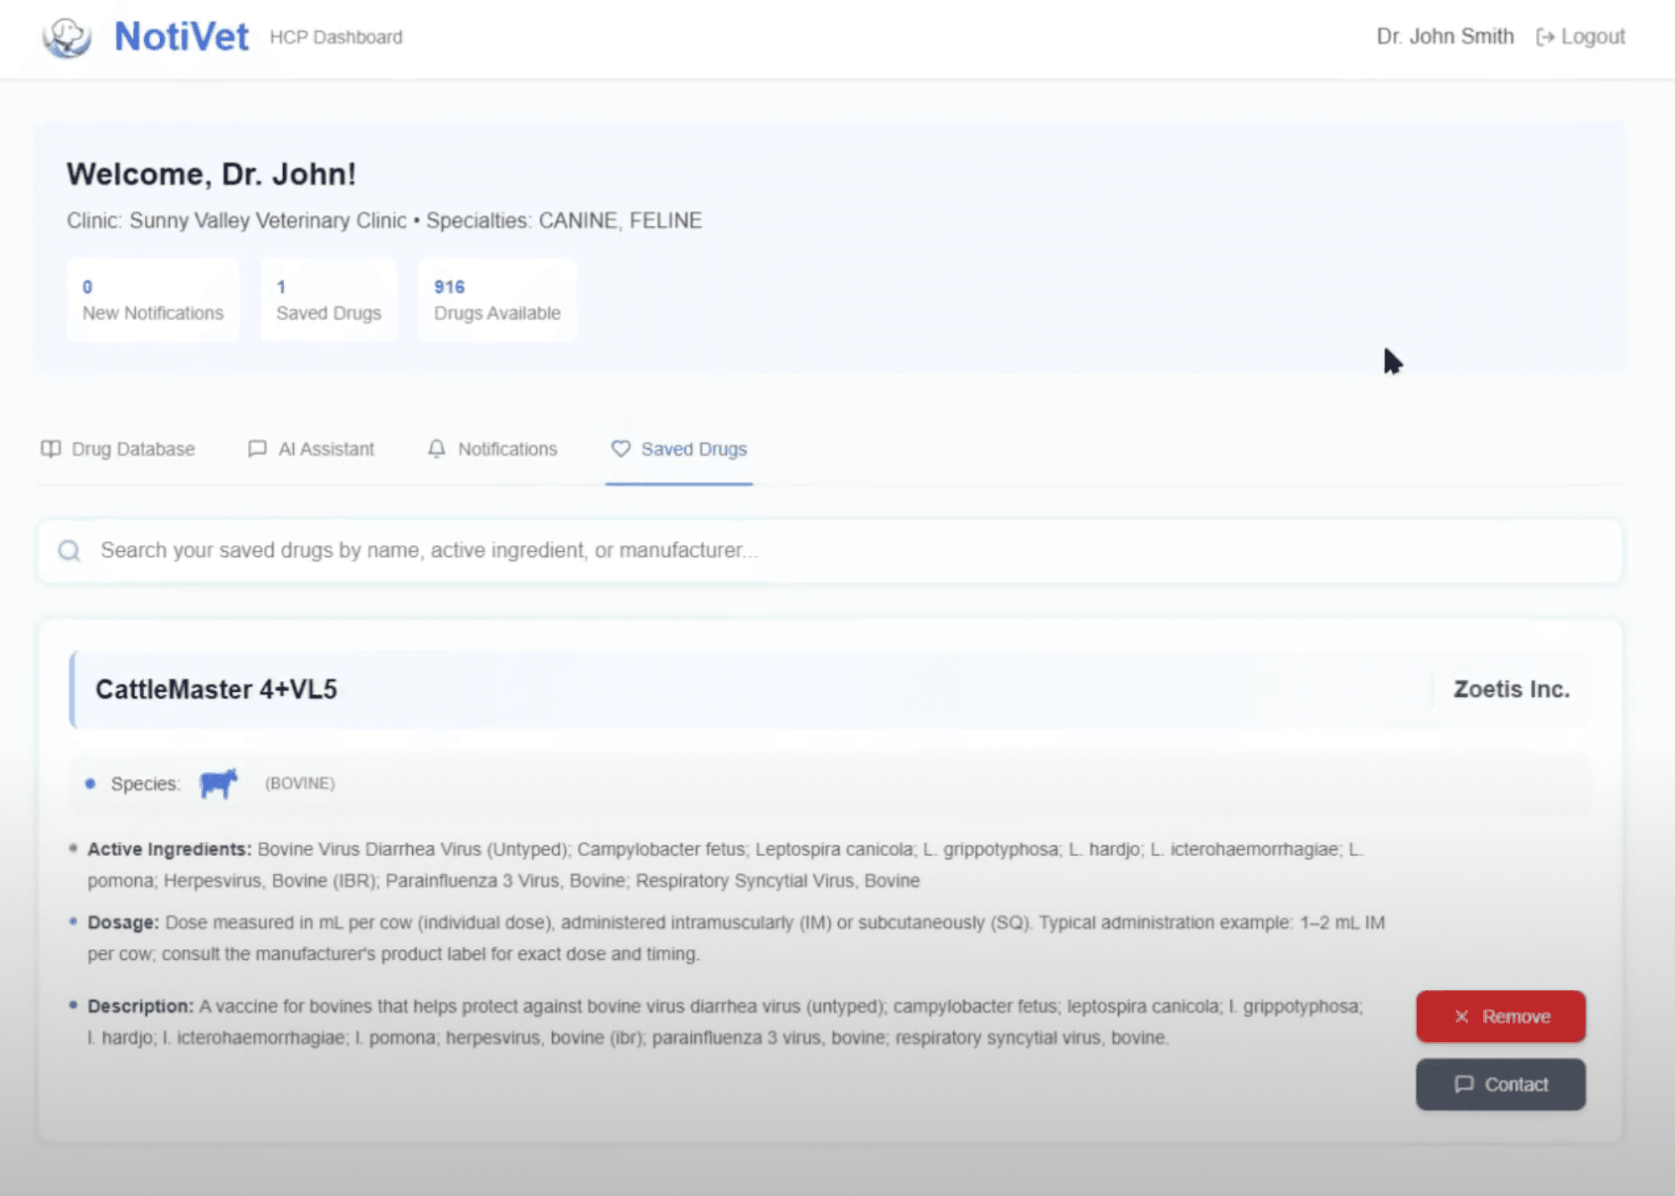
Task: Click the X icon inside the Remove button
Action: [1461, 1016]
